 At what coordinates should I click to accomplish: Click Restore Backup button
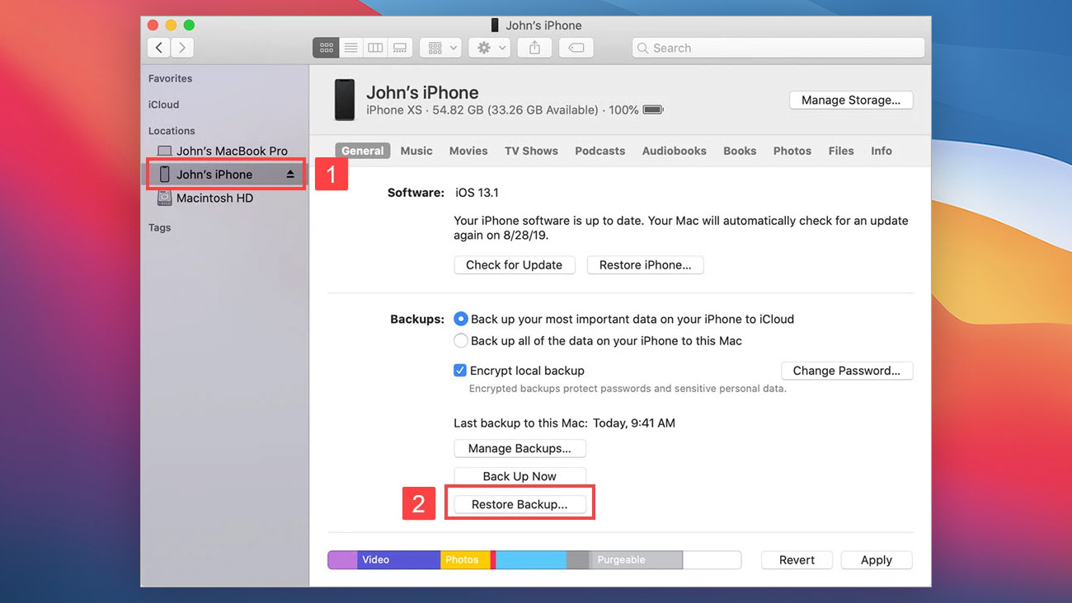point(520,504)
